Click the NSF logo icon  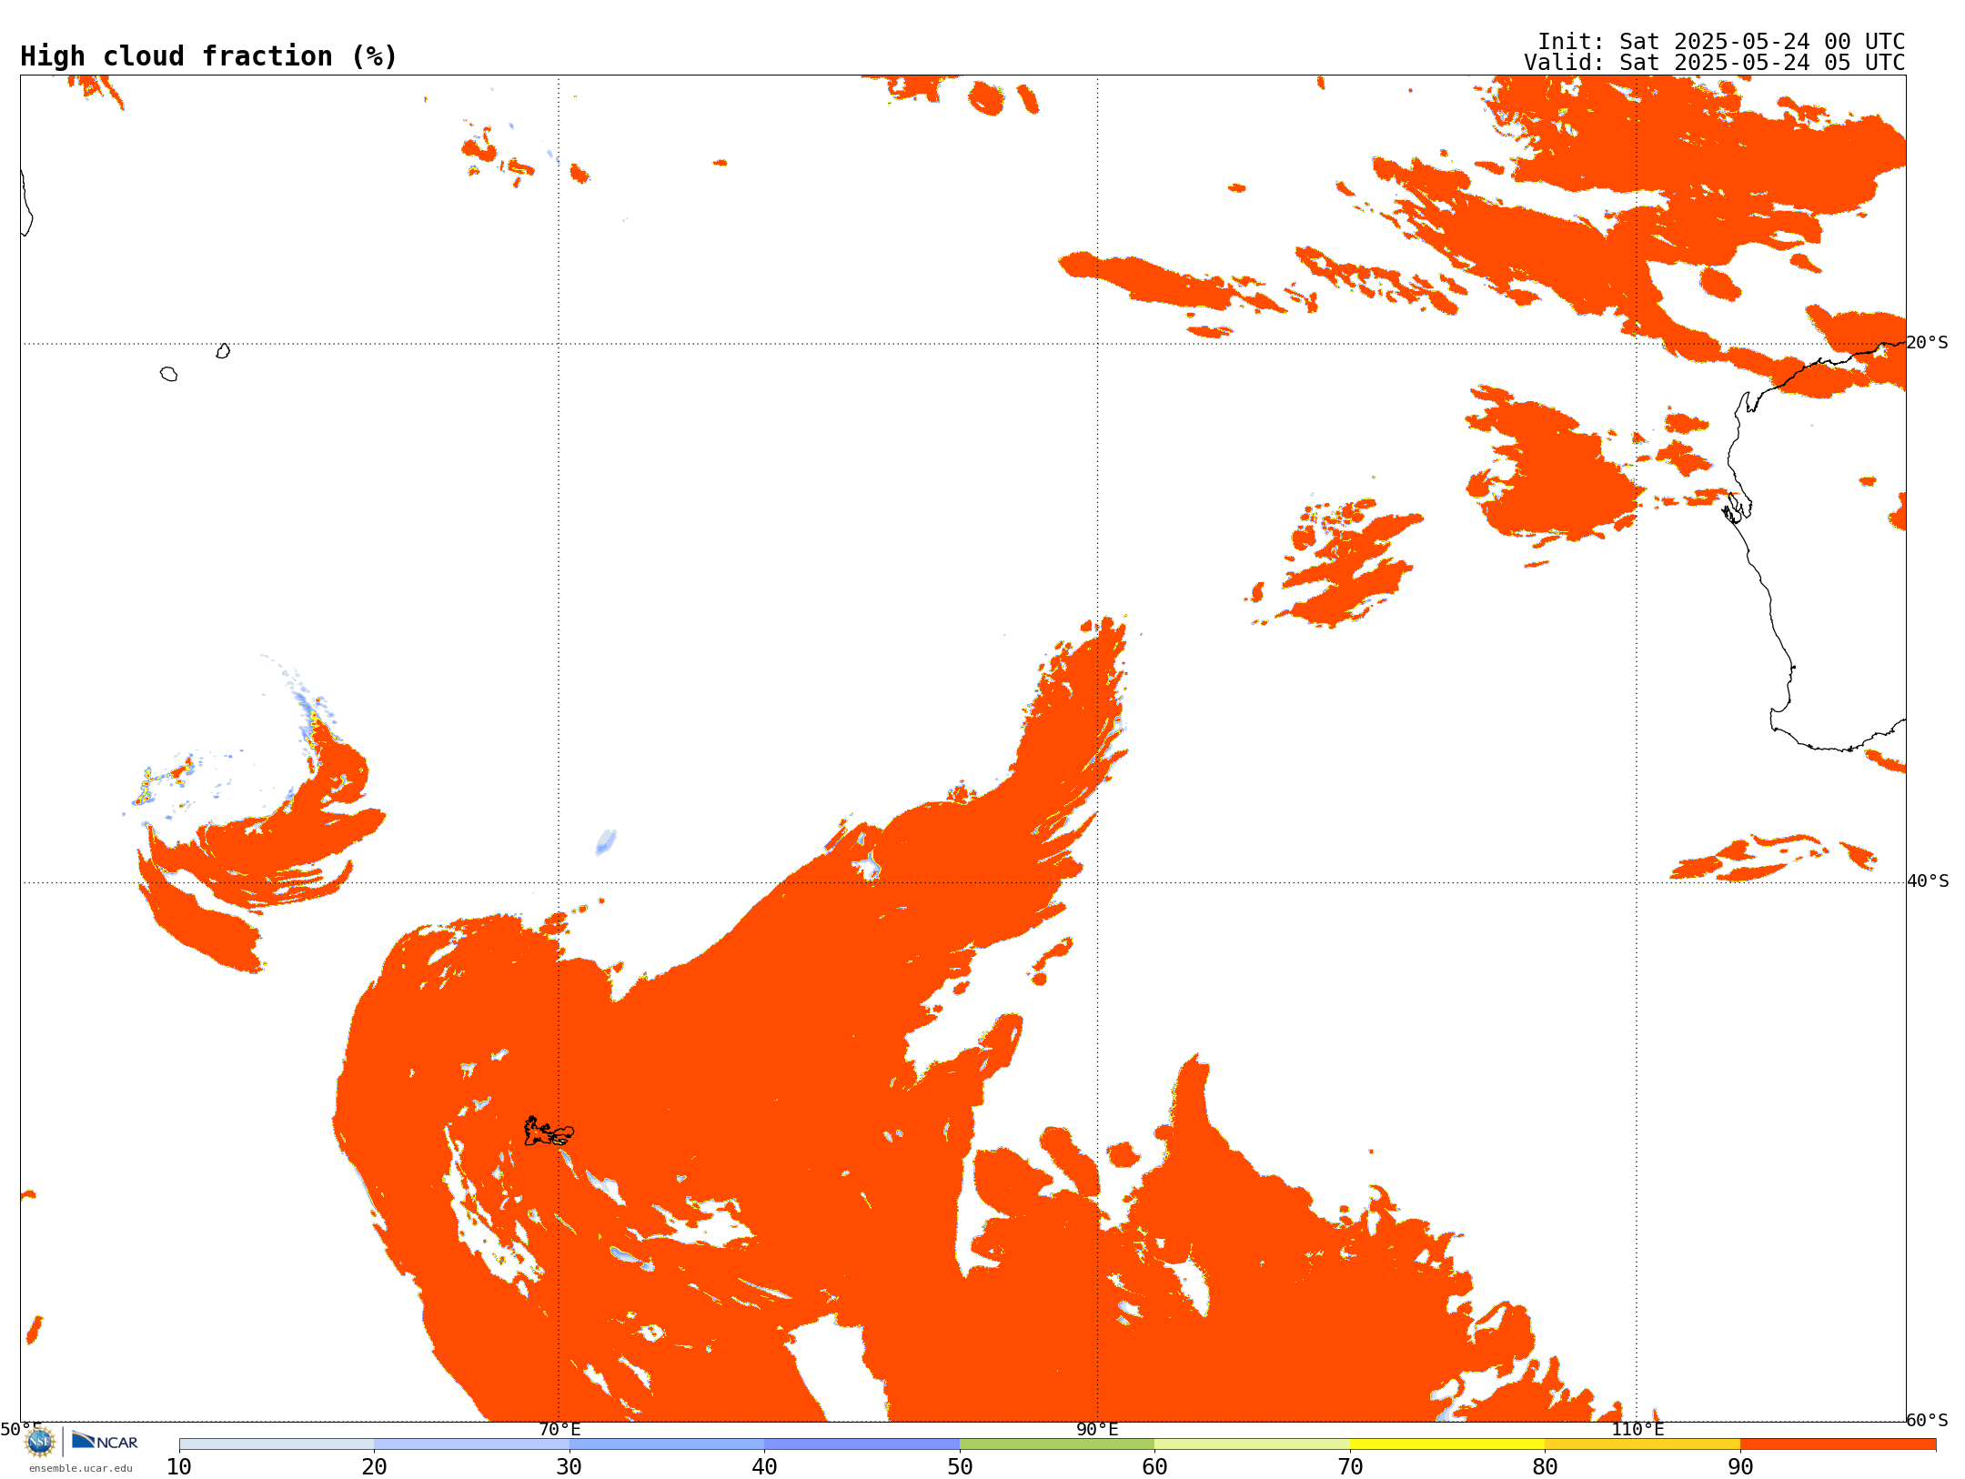tap(40, 1441)
